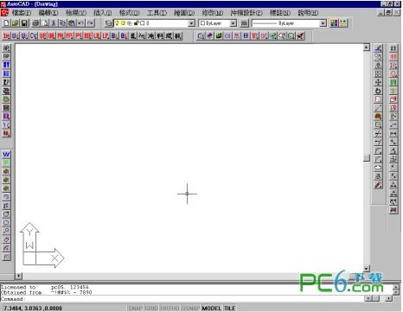This screenshot has width=403, height=312.
Task: Click the Open file folder icon
Action: tap(16, 23)
